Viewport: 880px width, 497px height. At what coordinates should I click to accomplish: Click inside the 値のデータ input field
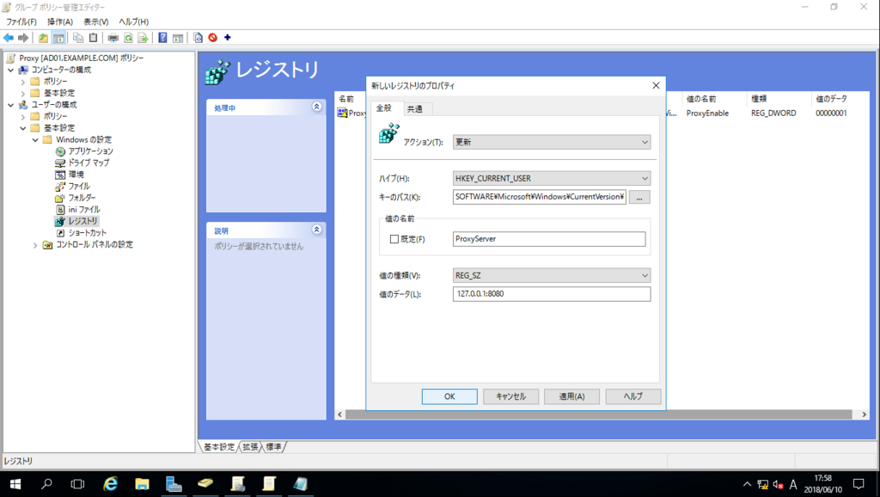pyautogui.click(x=550, y=294)
